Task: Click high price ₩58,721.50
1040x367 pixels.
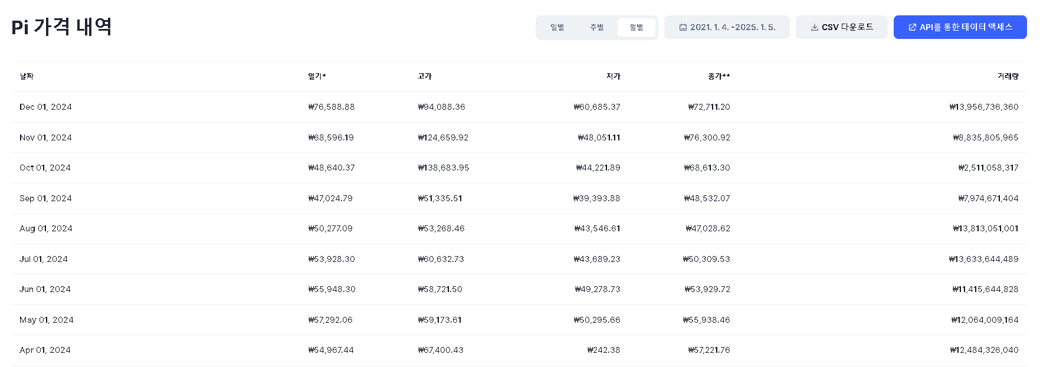Action: (440, 289)
